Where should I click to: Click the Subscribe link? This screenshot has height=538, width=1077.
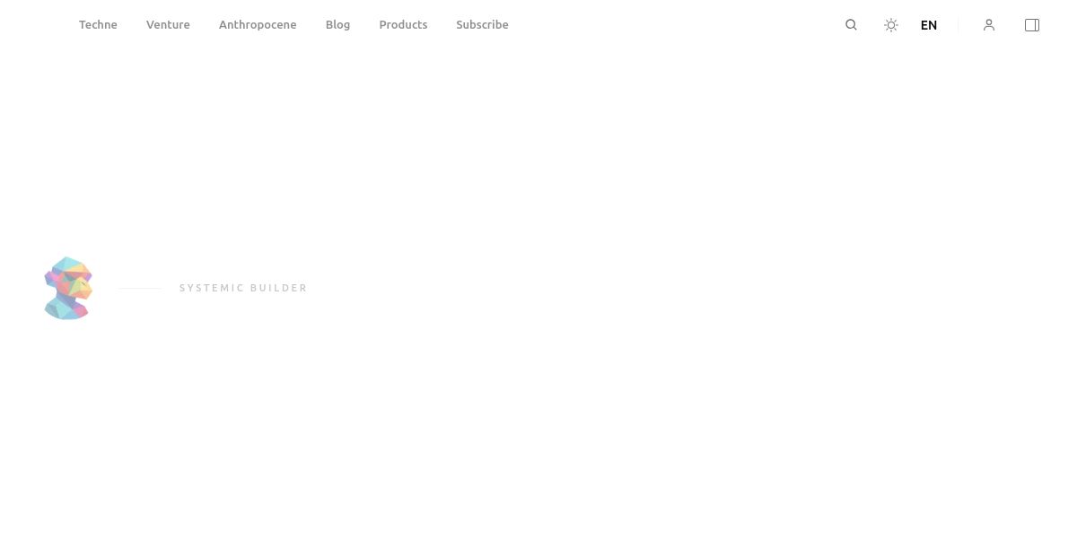482,25
